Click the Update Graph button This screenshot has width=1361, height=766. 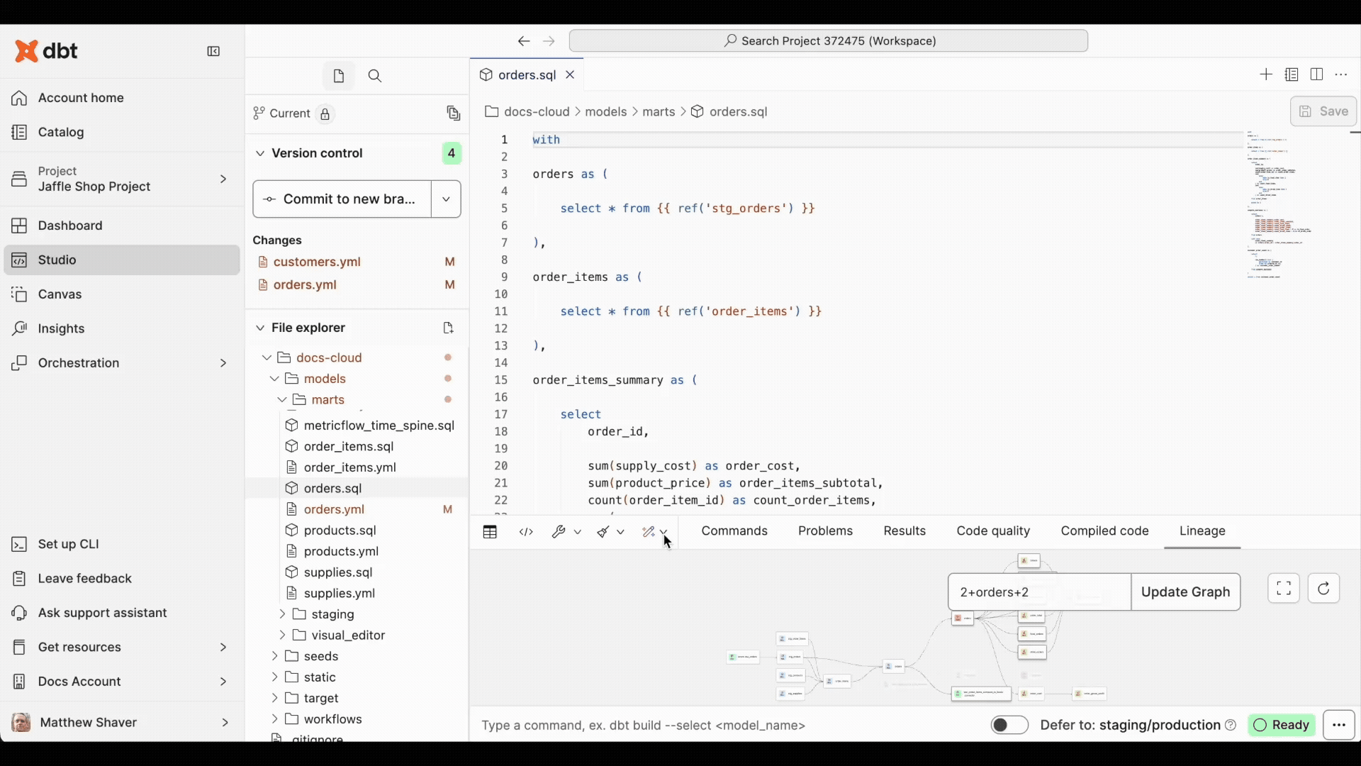pos(1186,592)
